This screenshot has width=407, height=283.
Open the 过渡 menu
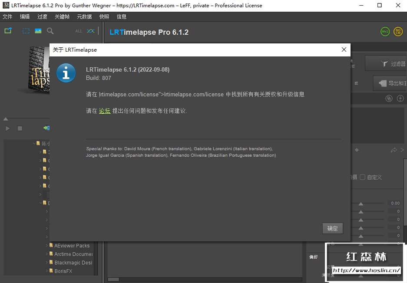point(42,16)
